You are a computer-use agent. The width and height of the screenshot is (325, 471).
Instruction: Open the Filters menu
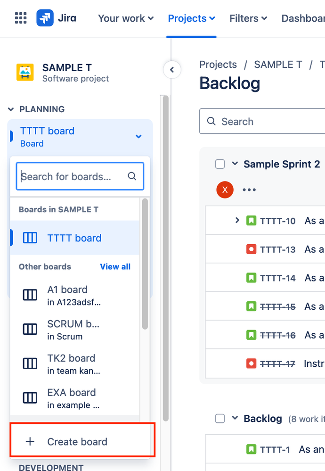[248, 18]
